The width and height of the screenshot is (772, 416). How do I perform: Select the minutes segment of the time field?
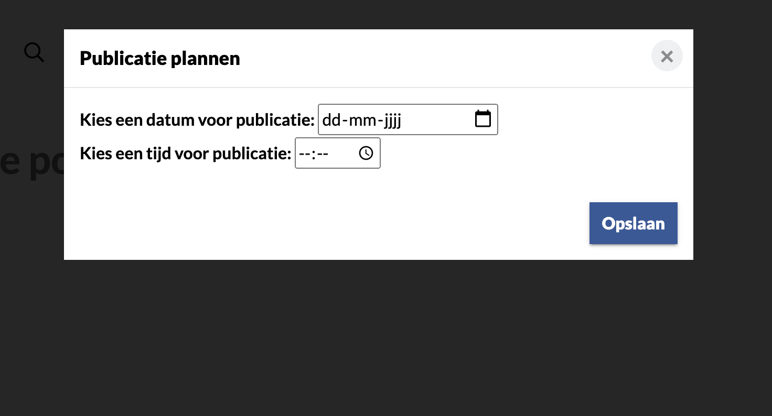coord(321,154)
